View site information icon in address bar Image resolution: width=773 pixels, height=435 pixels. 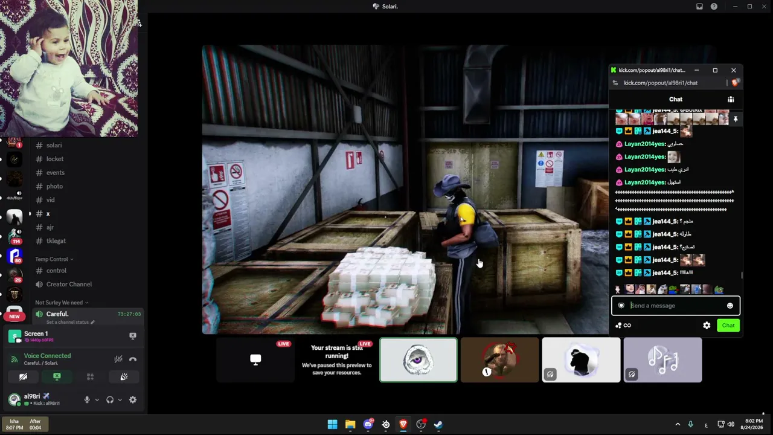click(x=615, y=83)
